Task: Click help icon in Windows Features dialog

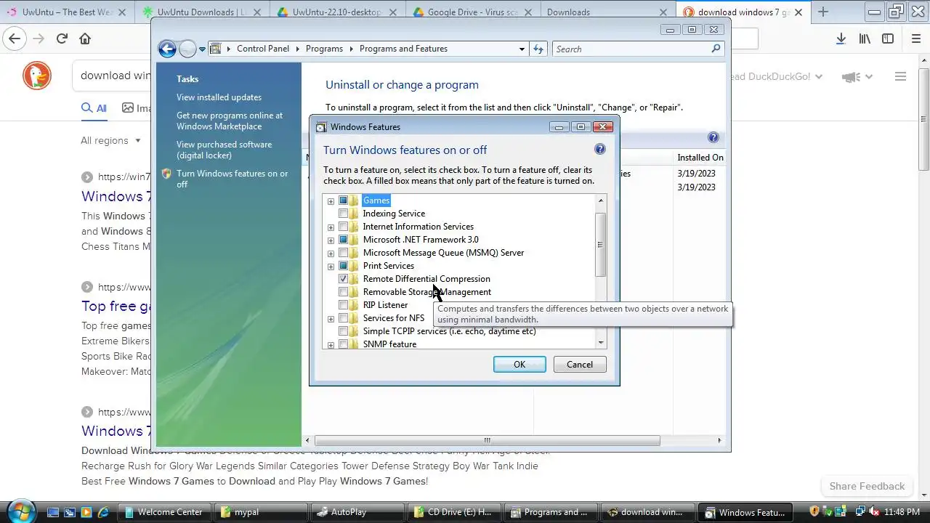Action: coord(599,149)
